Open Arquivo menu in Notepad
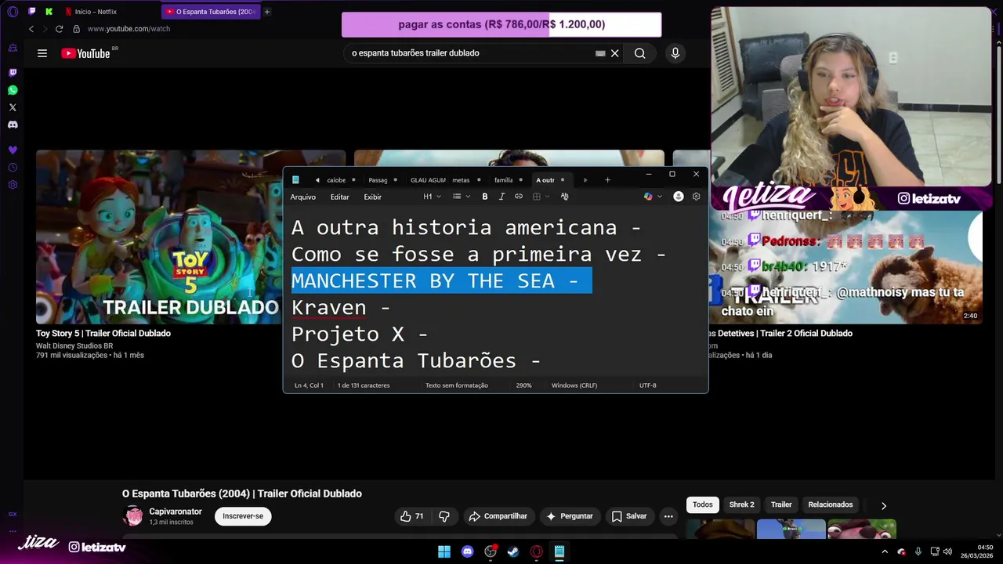 [x=303, y=197]
